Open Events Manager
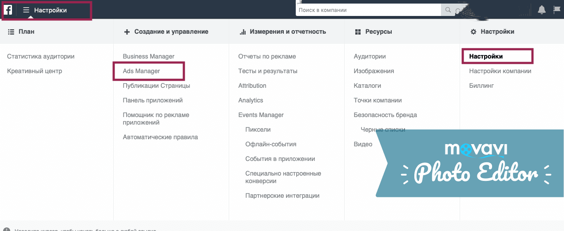This screenshot has height=231, width=564. pyautogui.click(x=261, y=115)
